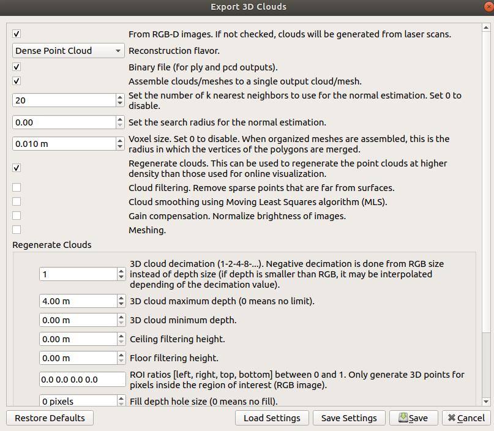
Task: Open the Dense Point Cloud reconstruction dropdown
Action: 68,51
